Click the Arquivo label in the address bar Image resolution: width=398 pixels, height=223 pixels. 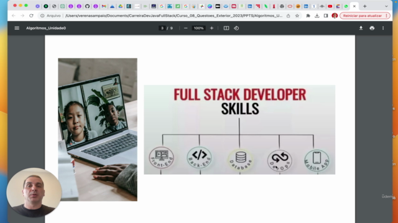point(53,15)
